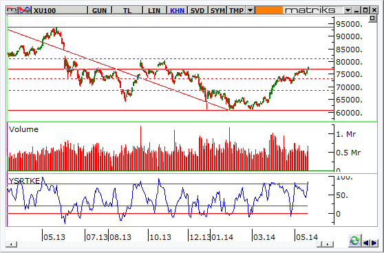Toggle the SYM button
The width and height of the screenshot is (384, 253).
(x=217, y=10)
